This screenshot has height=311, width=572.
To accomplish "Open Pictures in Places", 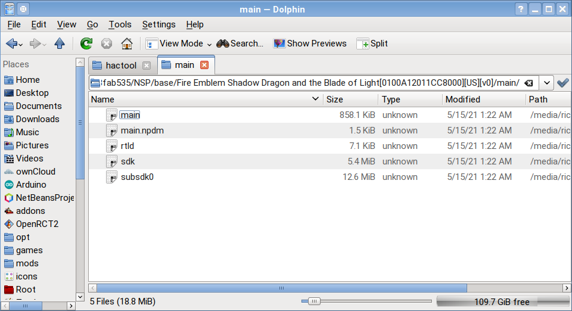I will point(26,145).
